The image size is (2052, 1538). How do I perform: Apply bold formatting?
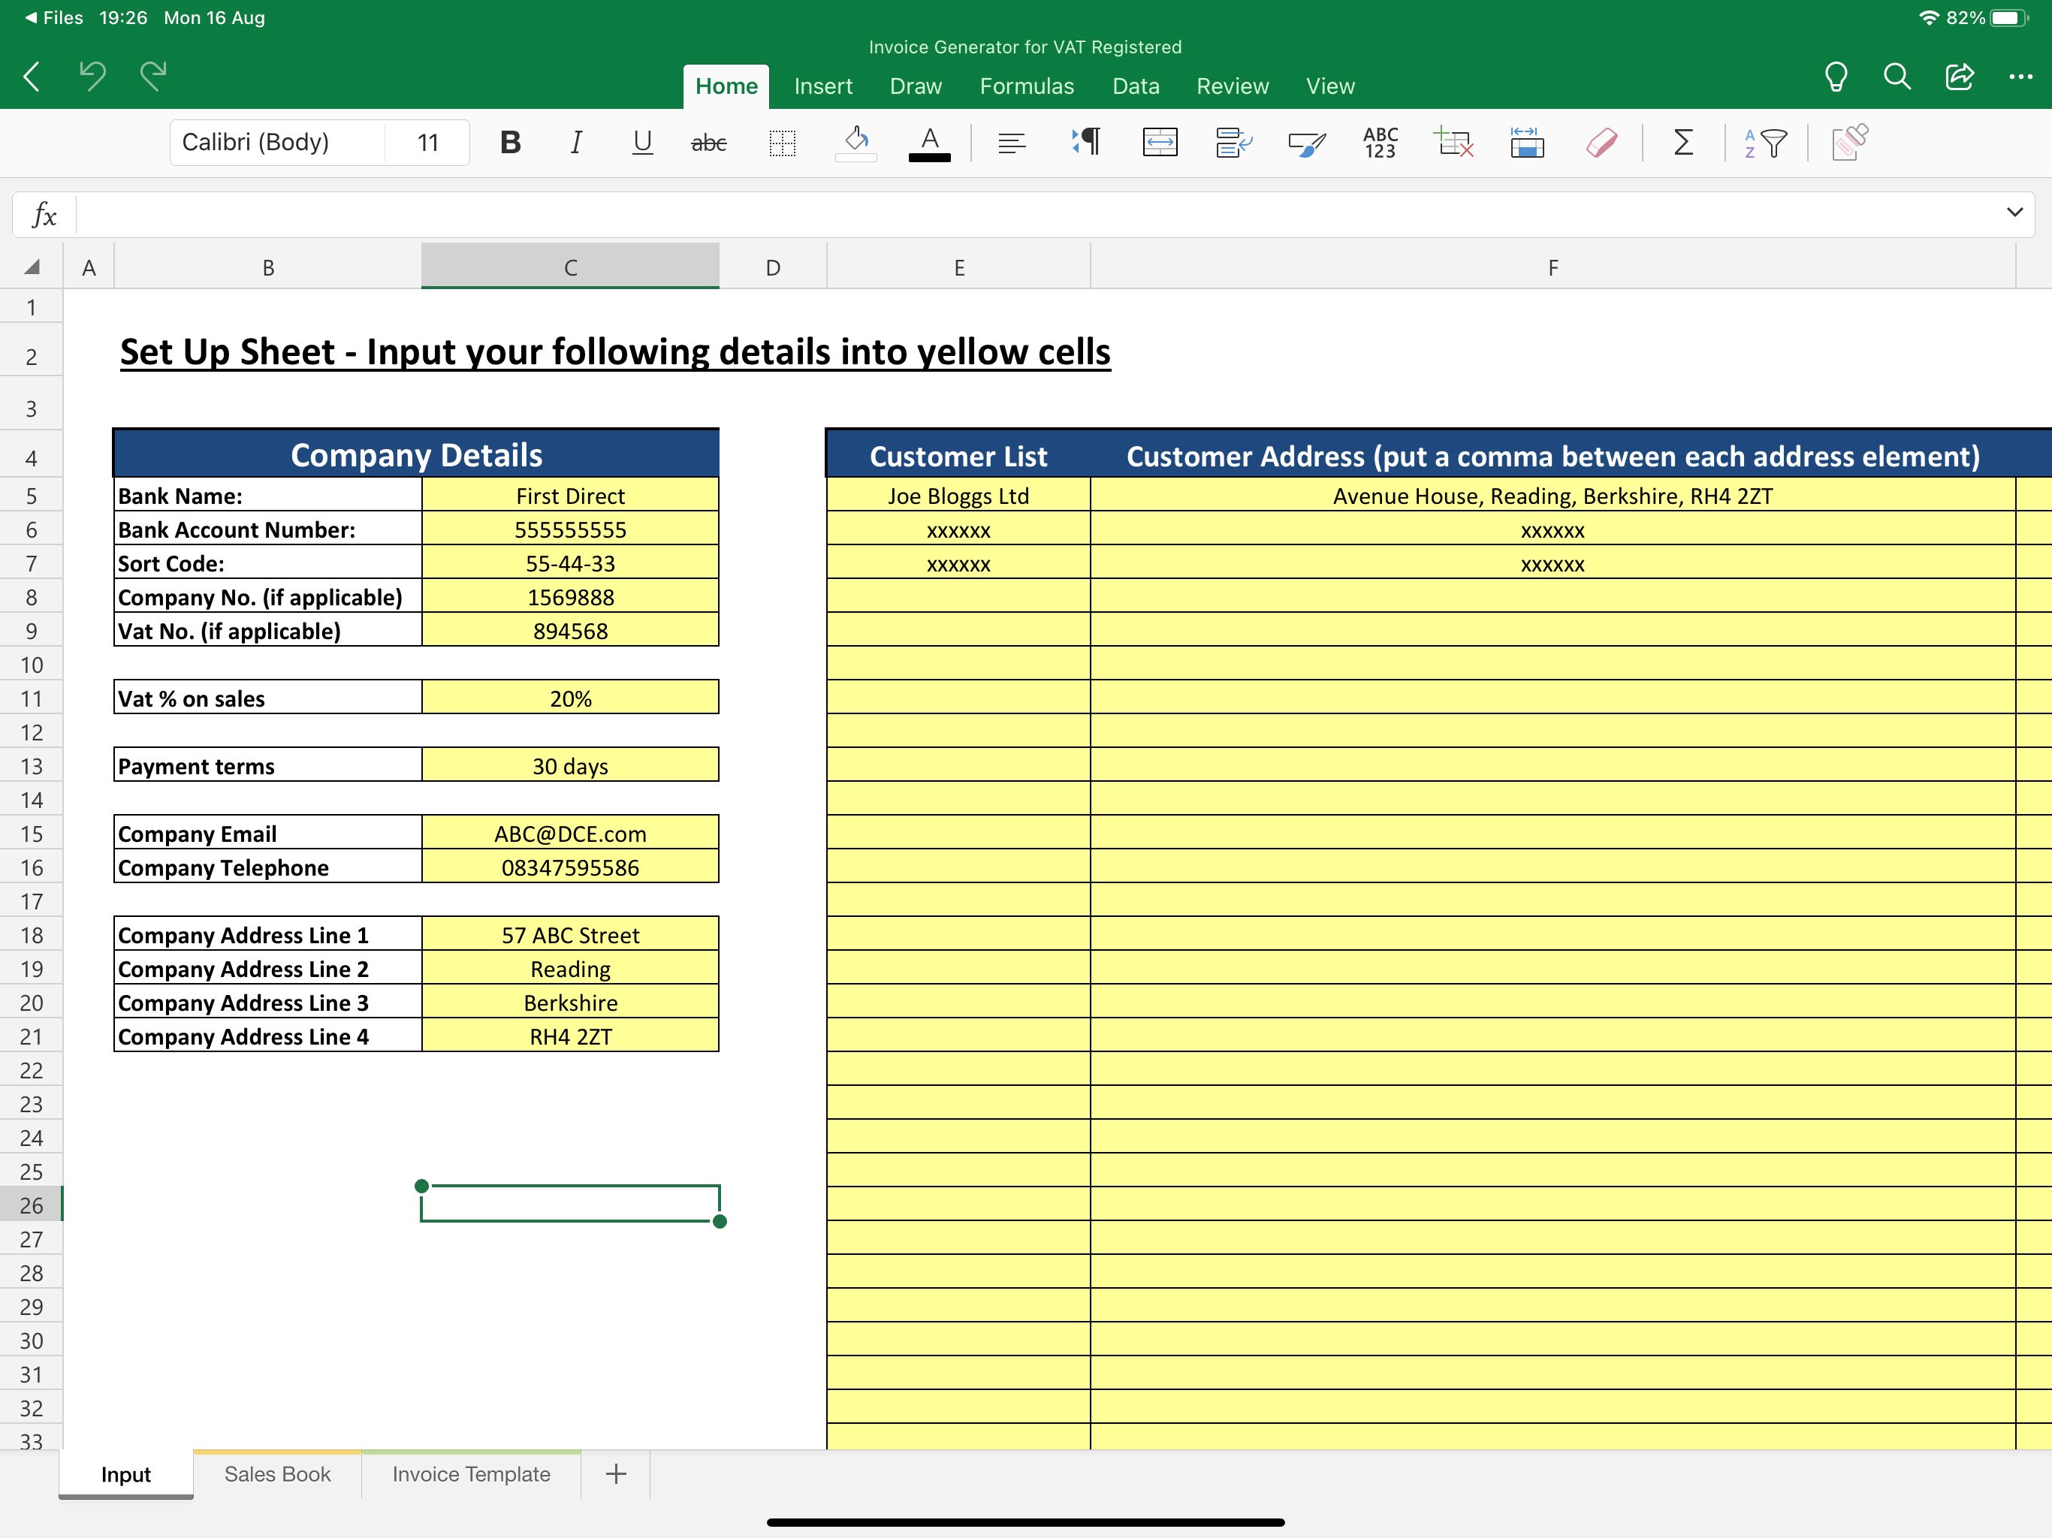509,142
